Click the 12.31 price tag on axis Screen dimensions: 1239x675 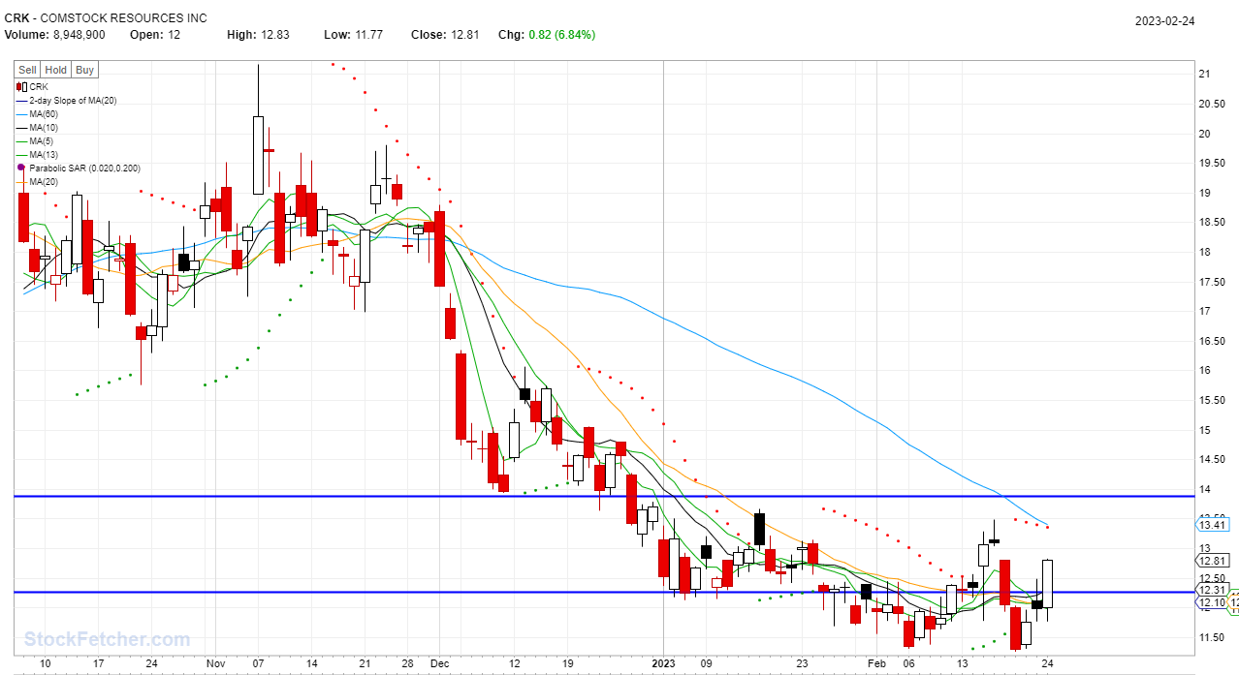coord(1213,590)
